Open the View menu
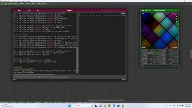 pos(5,3)
